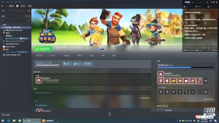Click the later button beside thumbs down

[87, 64]
